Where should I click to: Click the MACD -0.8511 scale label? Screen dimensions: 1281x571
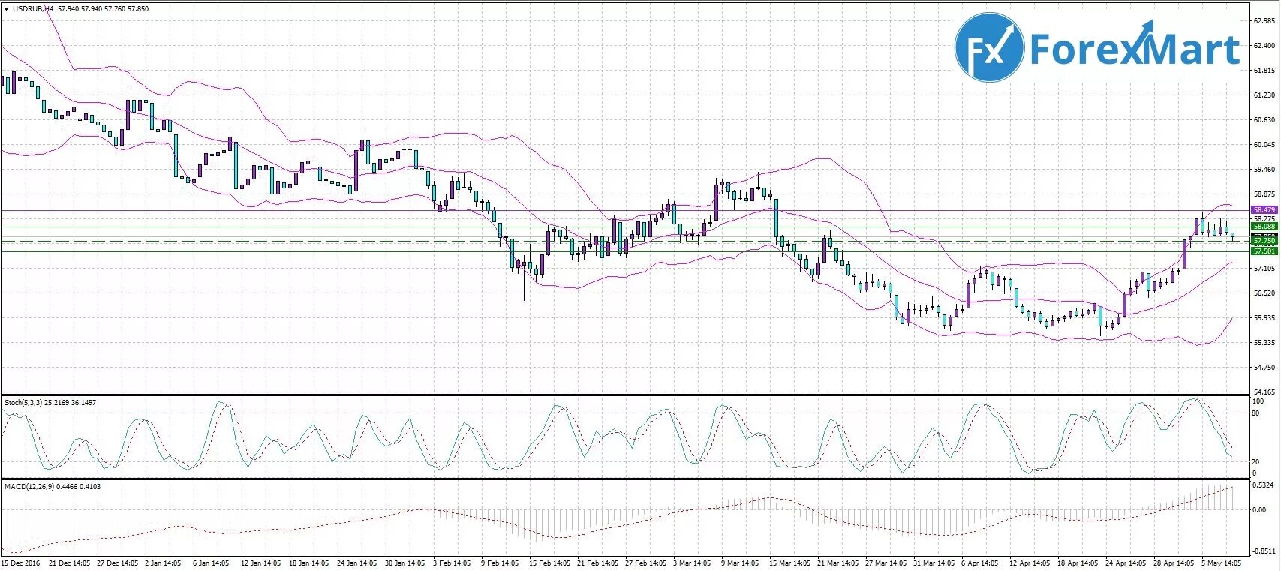[1264, 550]
